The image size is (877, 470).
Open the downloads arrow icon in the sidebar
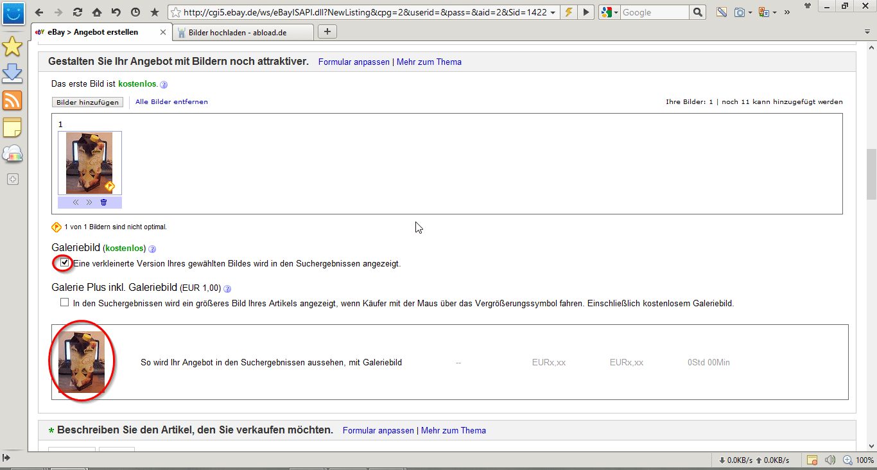12,74
